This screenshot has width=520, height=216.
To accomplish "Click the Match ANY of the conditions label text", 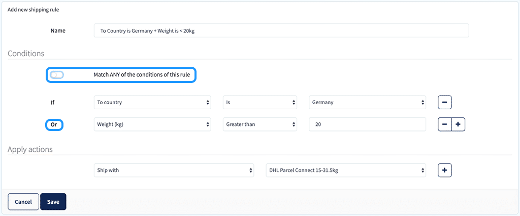I will 142,75.
